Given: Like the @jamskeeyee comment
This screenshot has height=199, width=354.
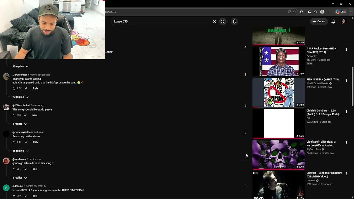Looking at the screenshot, I should [x=14, y=169].
